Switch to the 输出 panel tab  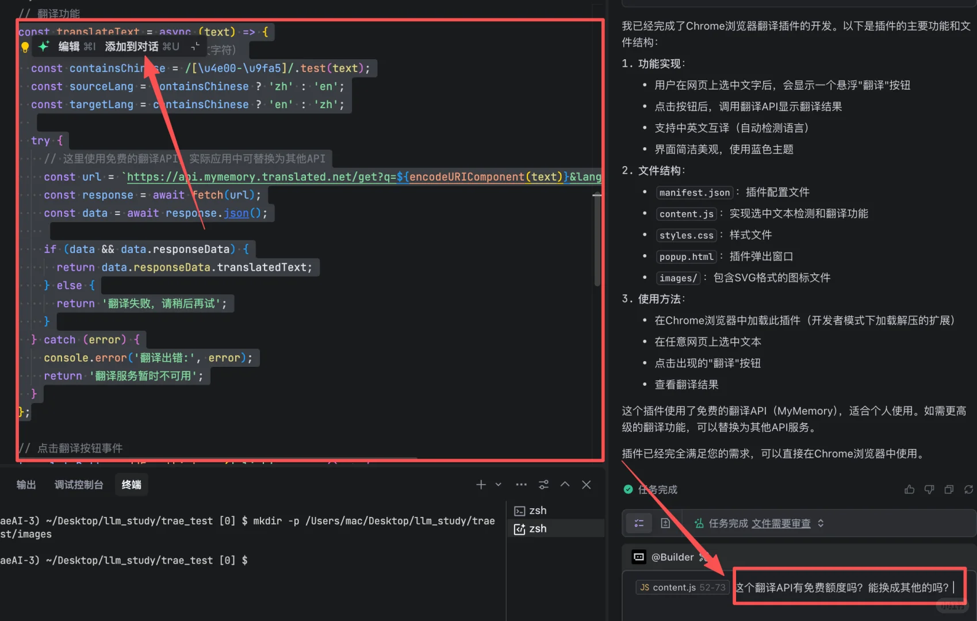coord(26,485)
